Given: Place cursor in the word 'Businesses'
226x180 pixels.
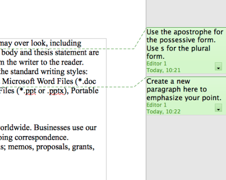Looking at the screenshot, I should [52, 127].
